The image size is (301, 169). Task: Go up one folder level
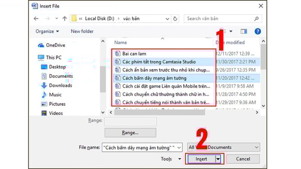[x=64, y=18]
